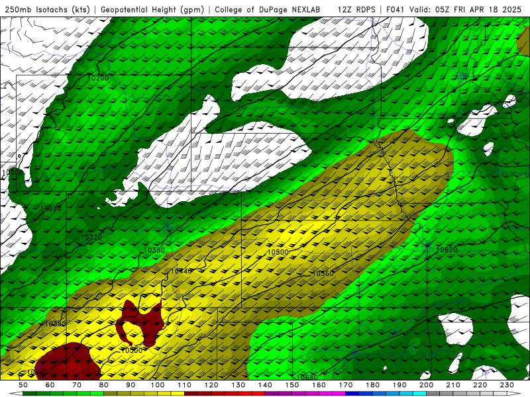Click the 100 value on the color scale

click(158, 385)
